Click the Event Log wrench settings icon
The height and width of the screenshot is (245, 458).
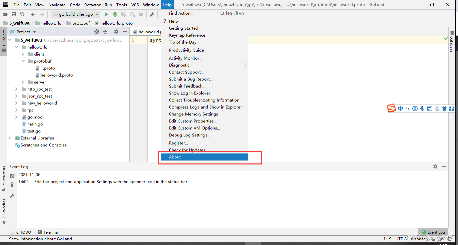12,196
